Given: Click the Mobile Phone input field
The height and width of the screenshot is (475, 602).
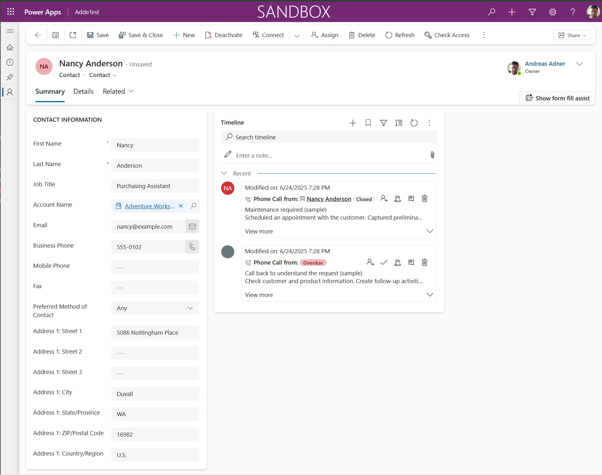Looking at the screenshot, I should (155, 267).
